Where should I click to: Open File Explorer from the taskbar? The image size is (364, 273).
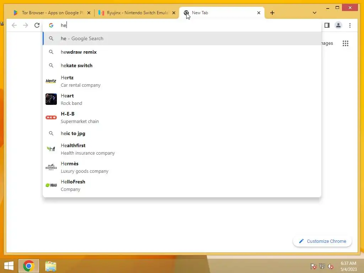[x=50, y=266]
